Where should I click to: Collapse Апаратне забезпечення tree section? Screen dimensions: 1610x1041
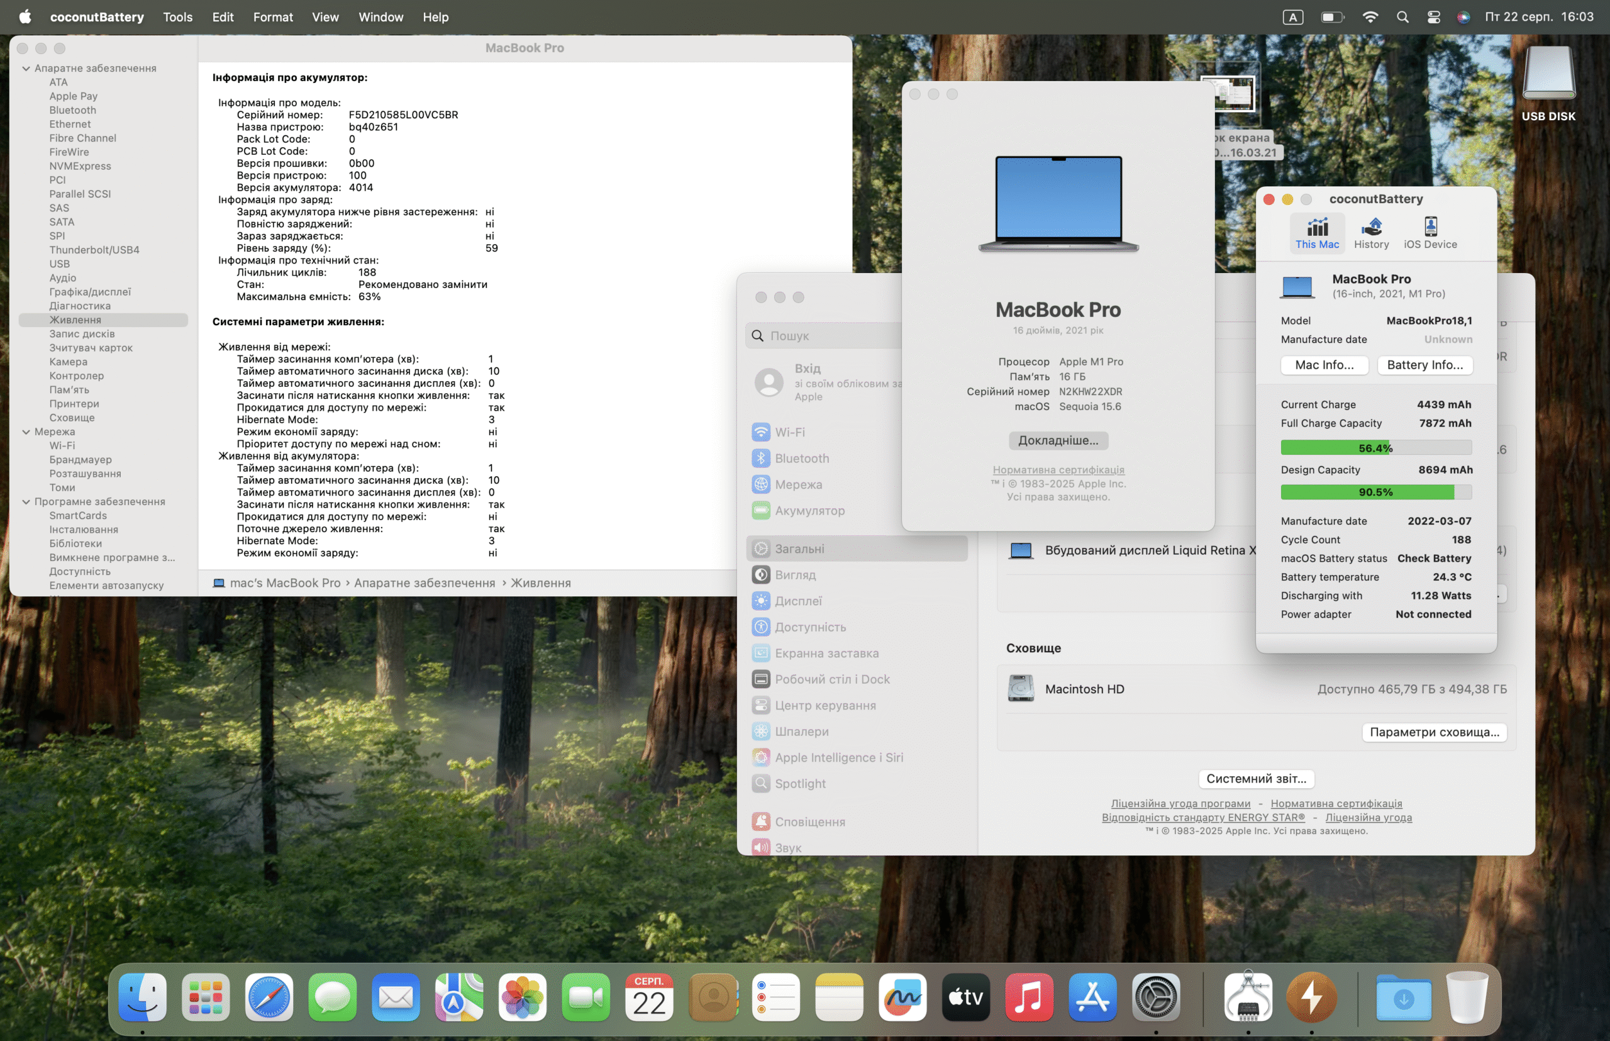(26, 69)
